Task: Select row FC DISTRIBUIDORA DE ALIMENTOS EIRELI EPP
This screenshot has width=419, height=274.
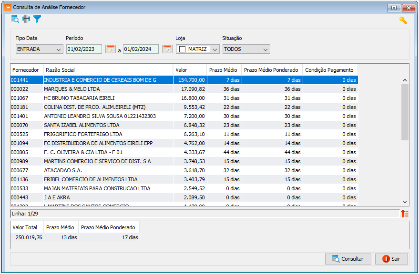Action: (184, 143)
